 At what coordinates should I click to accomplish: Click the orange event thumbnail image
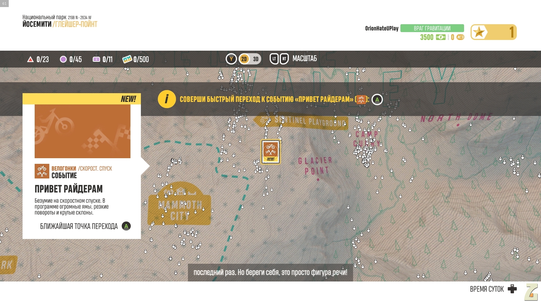coord(82,131)
